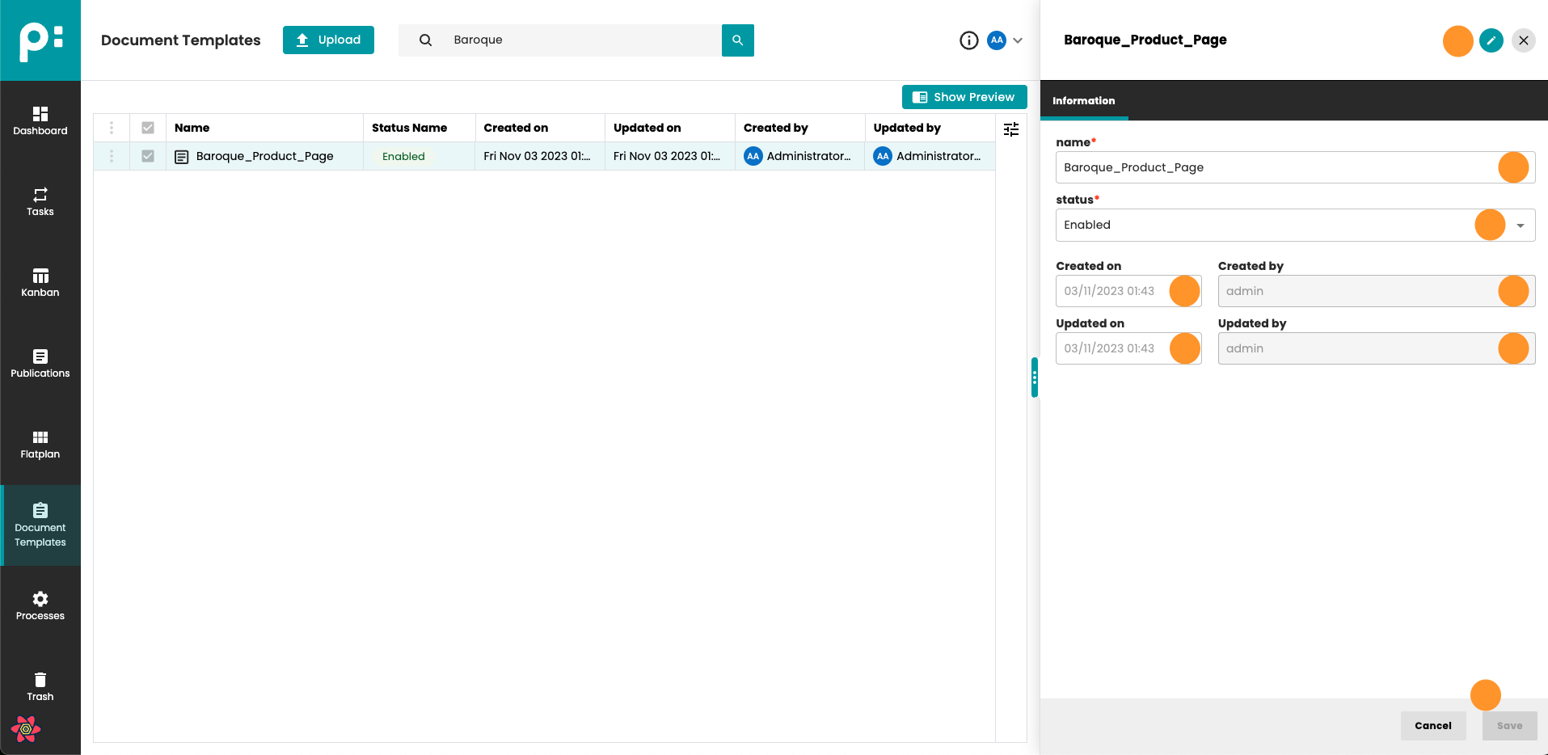
Task: Uncheck the Baroque_Product_Page row checkbox
Action: (x=148, y=156)
